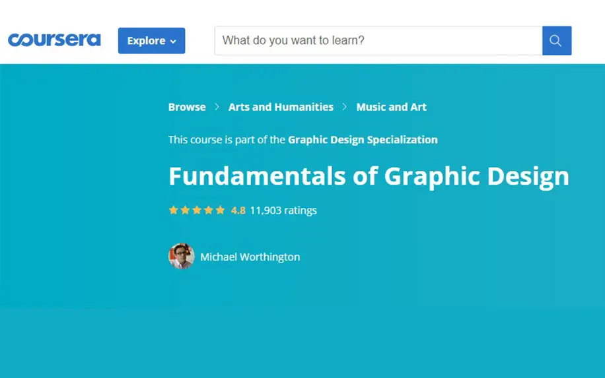Open the Arts and Humanities breadcrumb
The image size is (605, 378).
[x=281, y=107]
